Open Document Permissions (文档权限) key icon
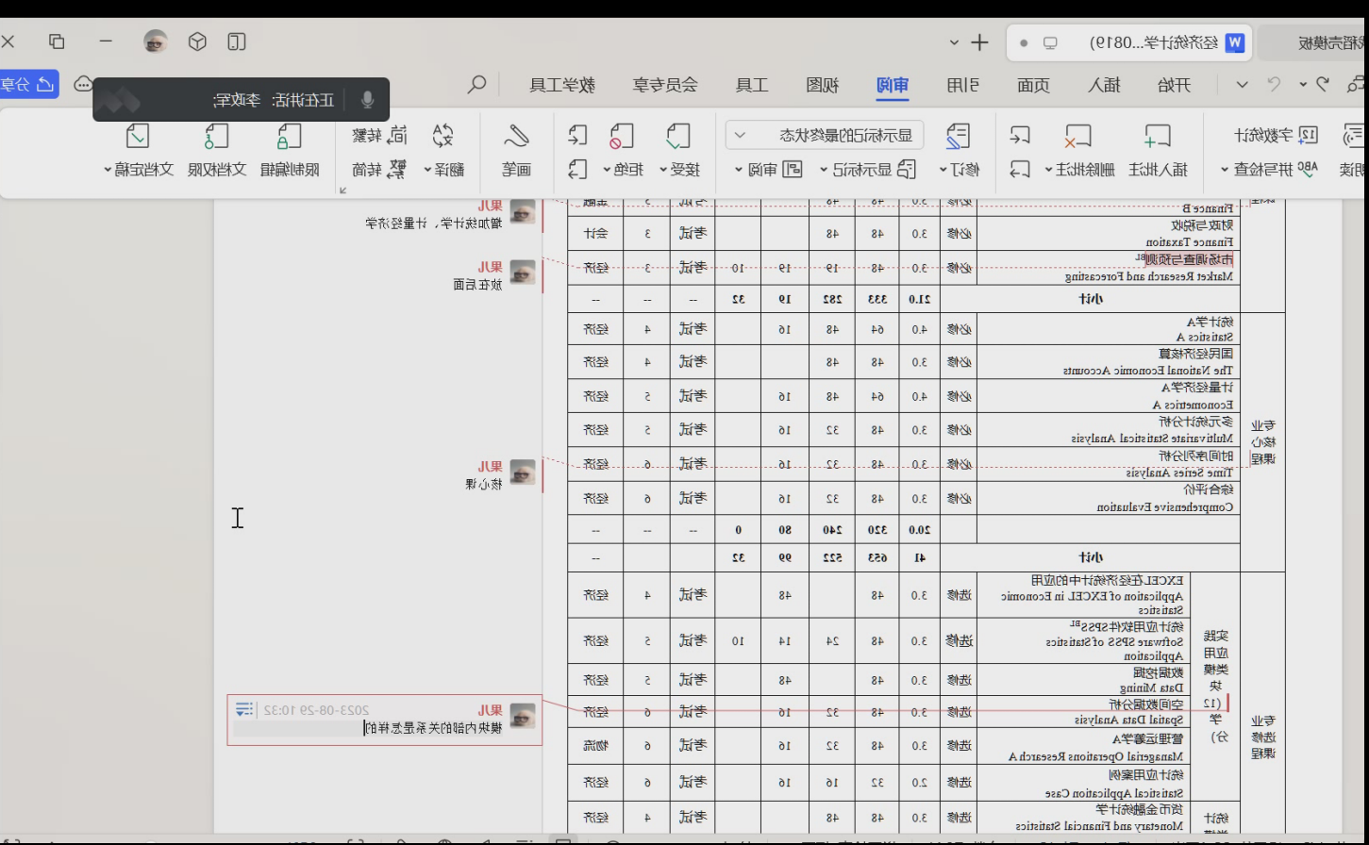Screen dimensions: 1369x845 [216, 138]
